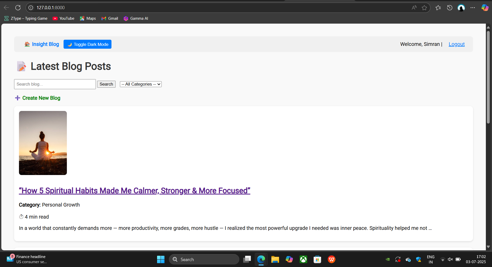Open the Maps bookmark
492x267 pixels.
88,18
